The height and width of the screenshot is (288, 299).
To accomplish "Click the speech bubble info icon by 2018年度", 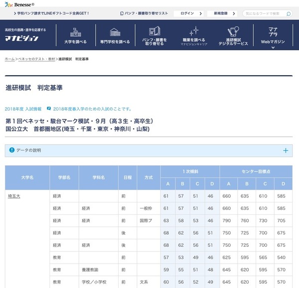I will coord(49,108).
